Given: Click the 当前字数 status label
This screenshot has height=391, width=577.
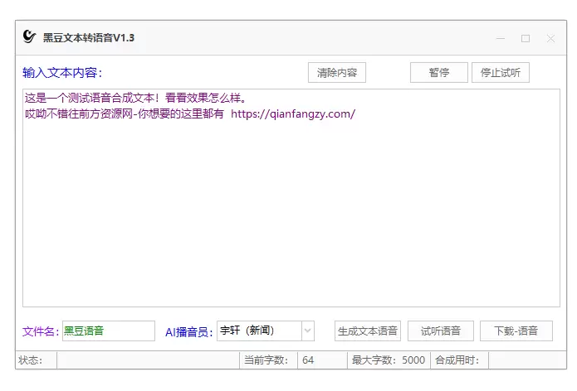Looking at the screenshot, I should pos(266,360).
